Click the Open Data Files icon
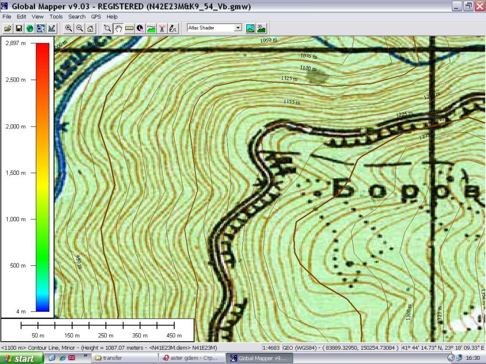 [8, 28]
